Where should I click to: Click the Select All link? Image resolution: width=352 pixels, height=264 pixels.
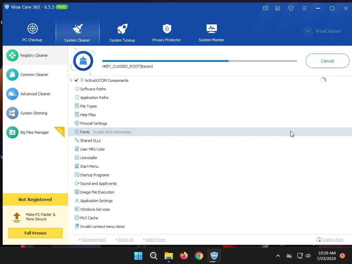126,240
